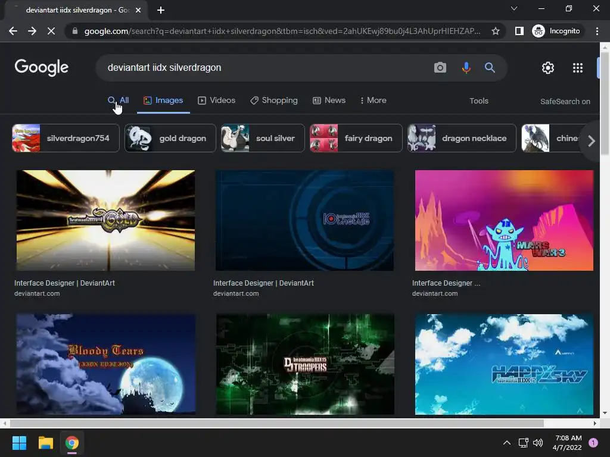Click the browser forward arrow

click(32, 31)
